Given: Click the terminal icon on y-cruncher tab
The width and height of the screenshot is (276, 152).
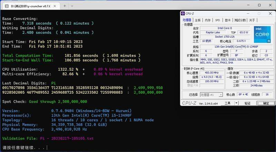Looking at the screenshot, I should coord(7,6).
